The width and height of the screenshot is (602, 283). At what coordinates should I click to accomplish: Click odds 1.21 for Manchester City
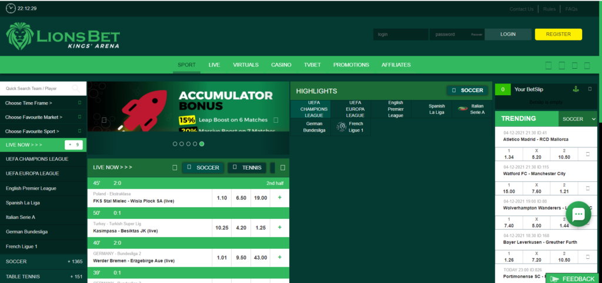(x=564, y=188)
